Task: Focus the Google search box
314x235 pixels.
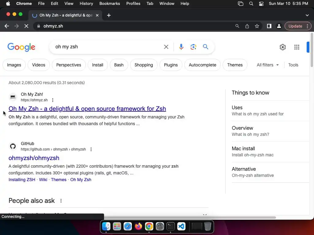Action: click(x=108, y=47)
